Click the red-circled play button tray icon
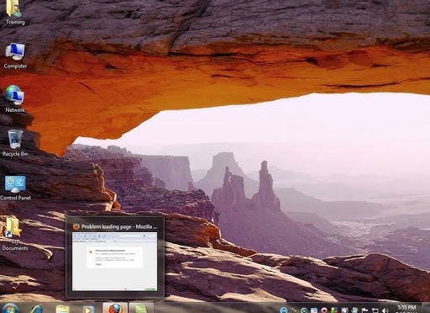Screen dimensions: 430x313 point(324,310)
